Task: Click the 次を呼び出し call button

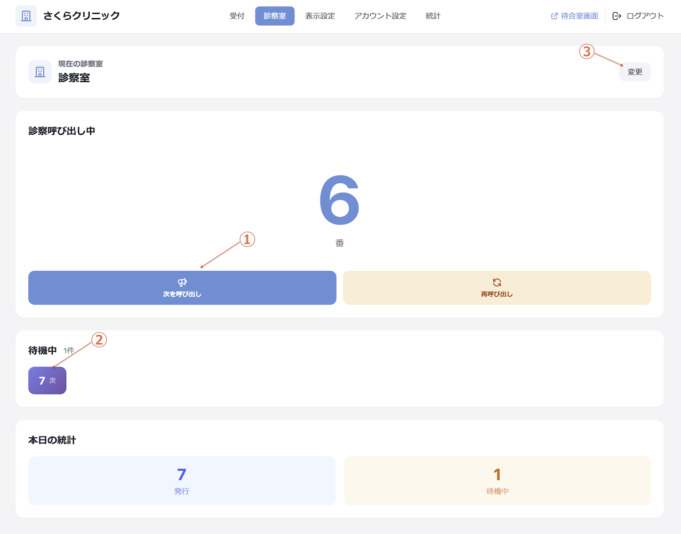Action: pyautogui.click(x=182, y=288)
